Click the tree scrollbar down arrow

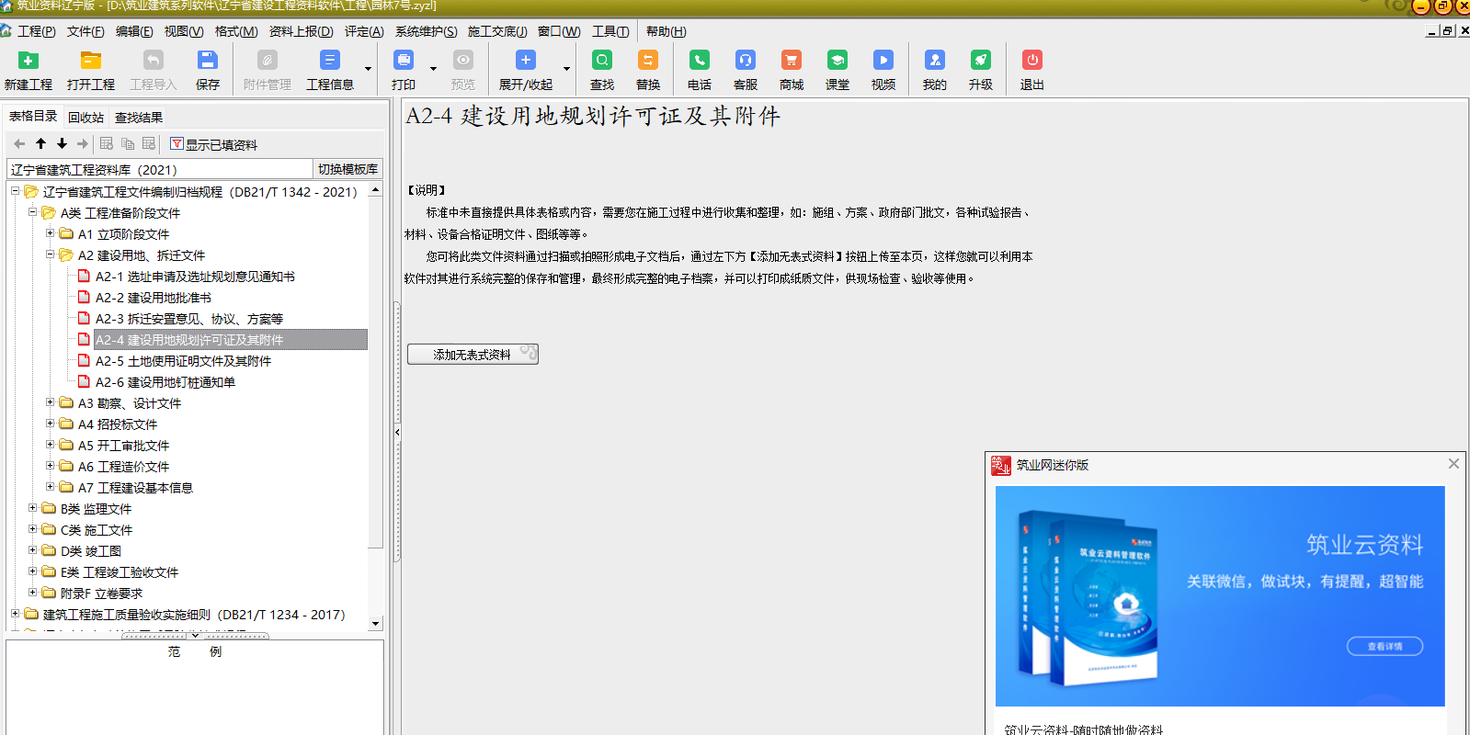375,623
